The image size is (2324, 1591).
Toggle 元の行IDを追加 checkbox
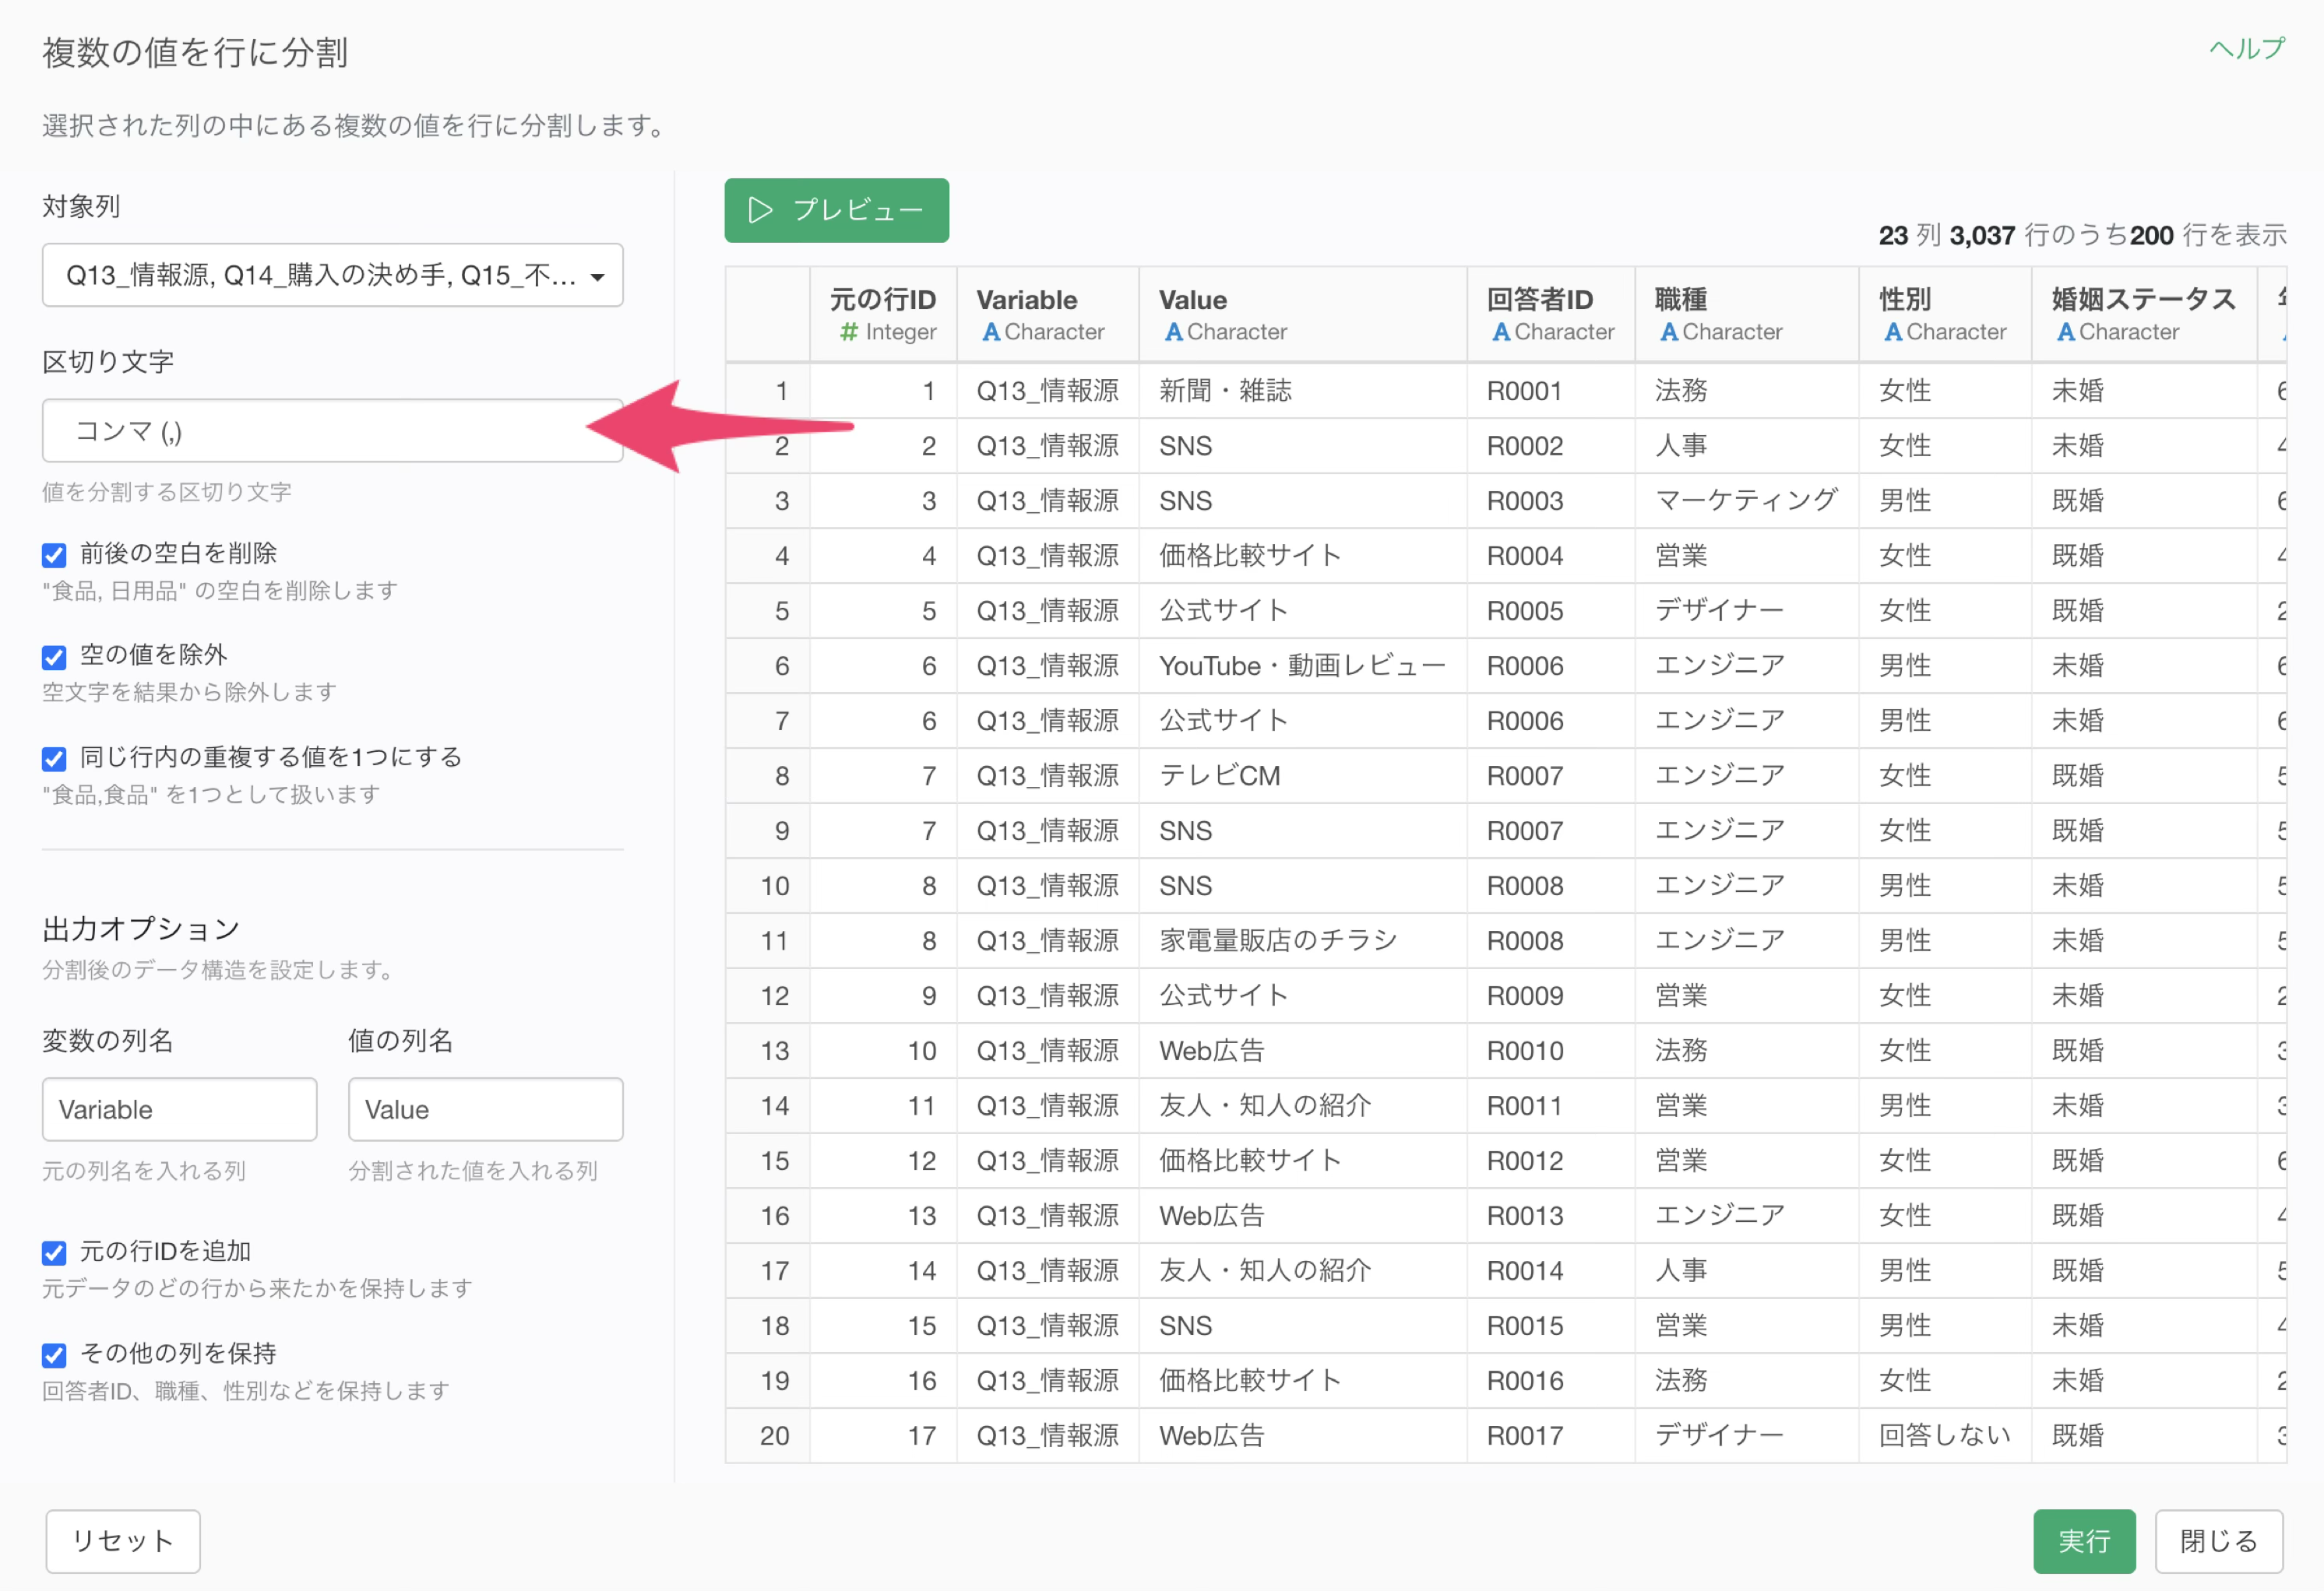click(x=54, y=1252)
